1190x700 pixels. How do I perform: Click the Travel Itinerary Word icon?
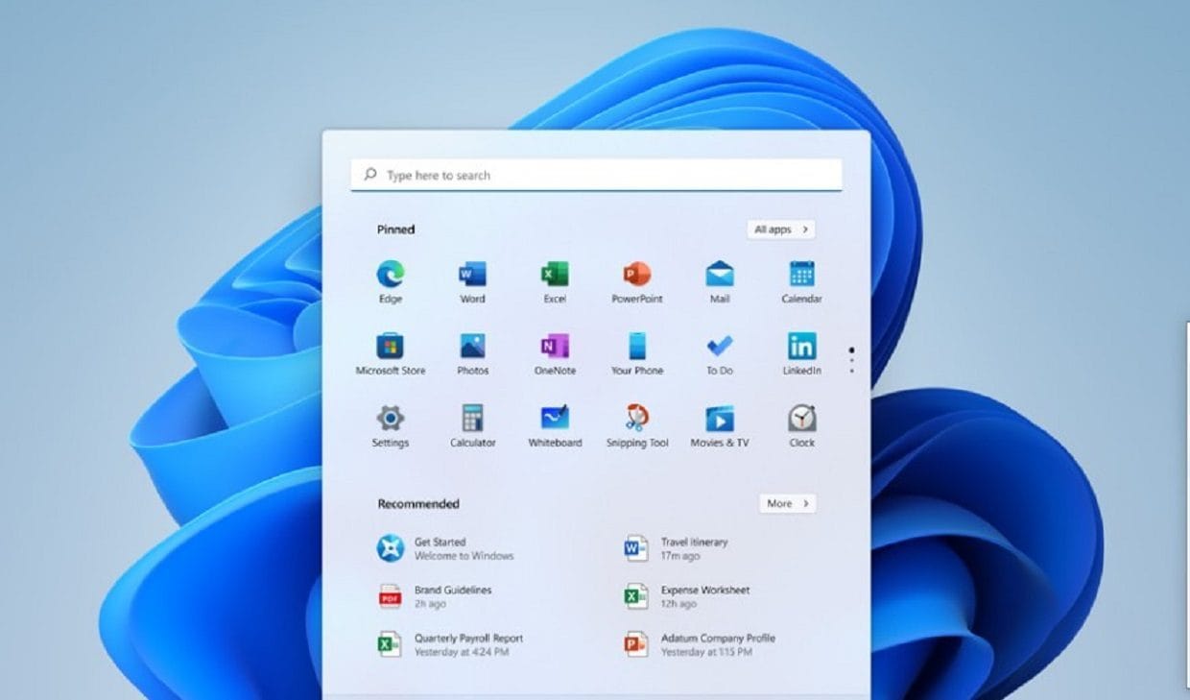pos(636,548)
